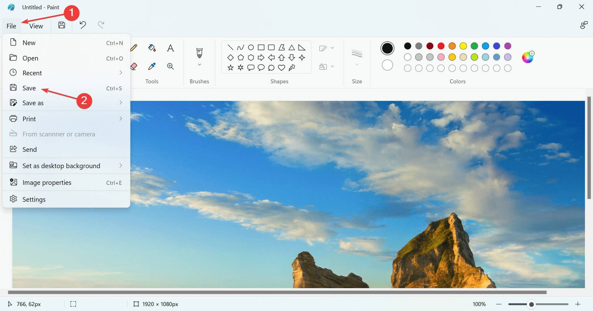Choose the lime palette swatch
The width and height of the screenshot is (593, 311).
click(x=474, y=57)
